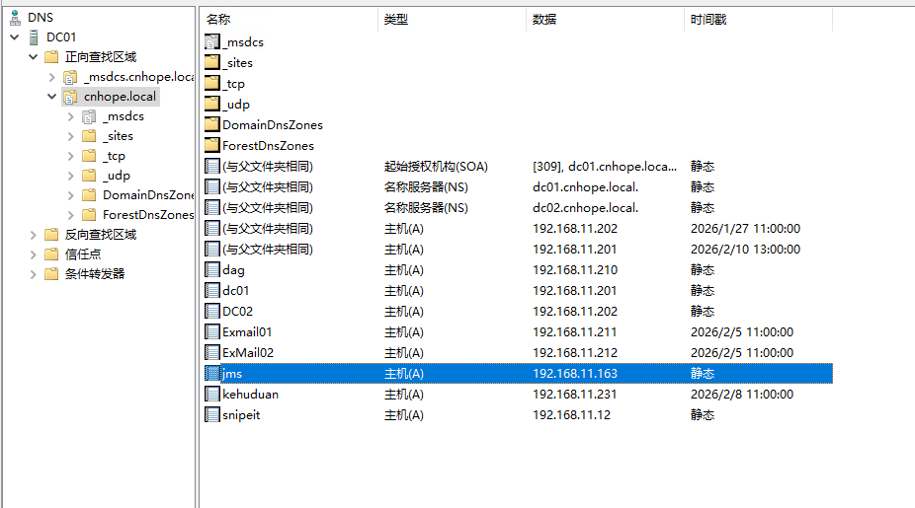Expand the _msdcs.cnhope.local zone node
Screen dimensions: 915x508
[x=52, y=77]
